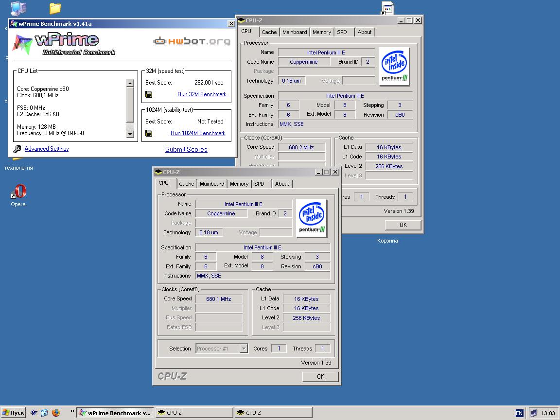Click the 'Memory: 128 MB' line in CPU List
560x420 pixels.
point(36,127)
